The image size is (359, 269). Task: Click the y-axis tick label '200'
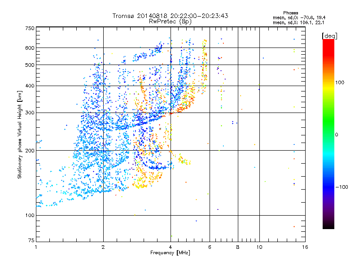(30, 151)
